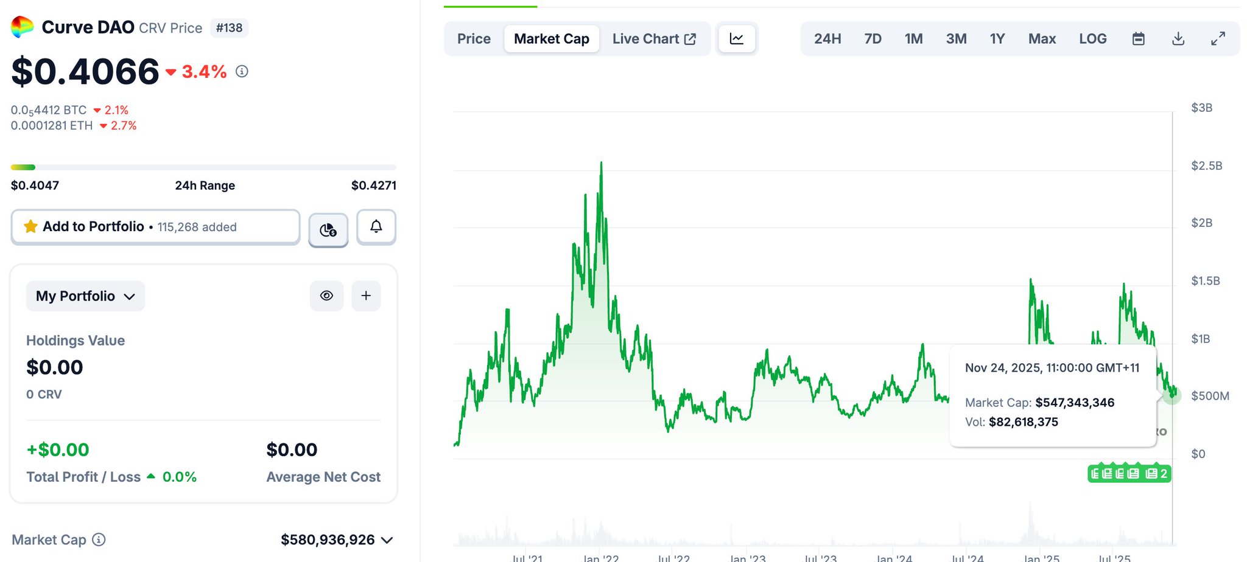1247x562 pixels.
Task: Open the Live Chart link
Action: click(654, 39)
